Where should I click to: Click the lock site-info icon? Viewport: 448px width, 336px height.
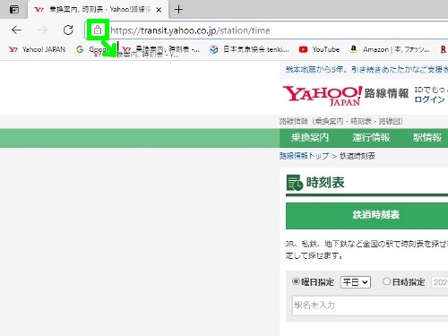[98, 30]
